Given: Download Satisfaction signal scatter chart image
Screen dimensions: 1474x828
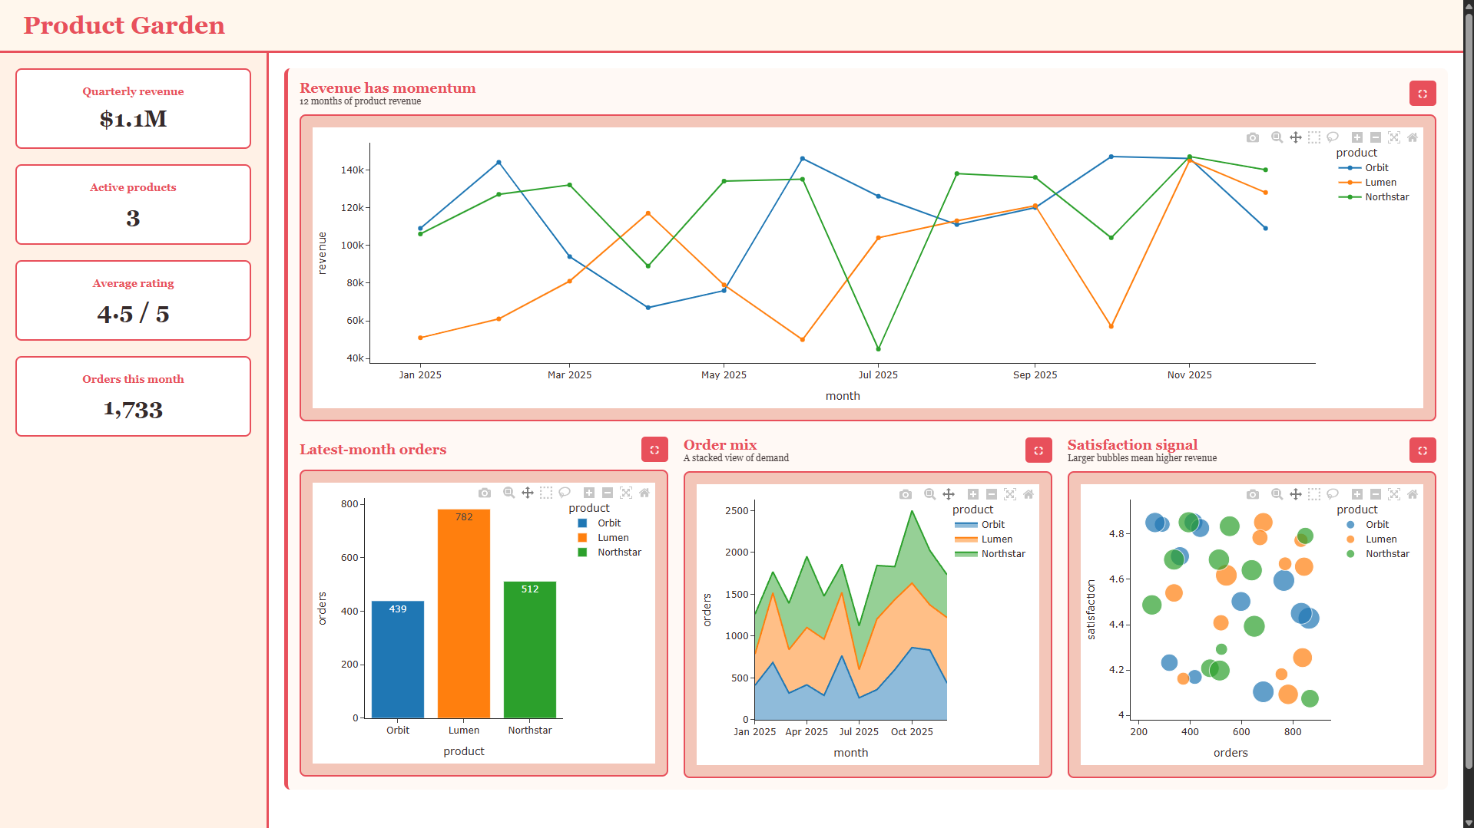Looking at the screenshot, I should [1253, 494].
